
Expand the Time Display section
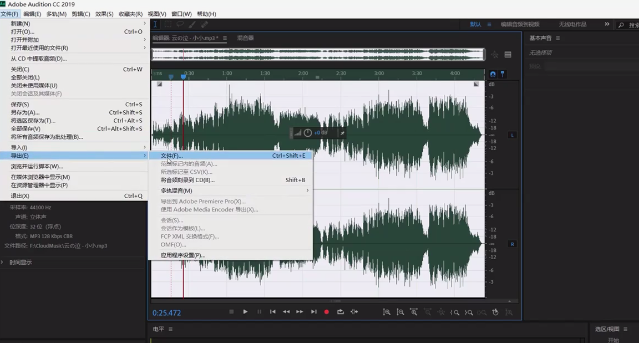(x=2, y=262)
